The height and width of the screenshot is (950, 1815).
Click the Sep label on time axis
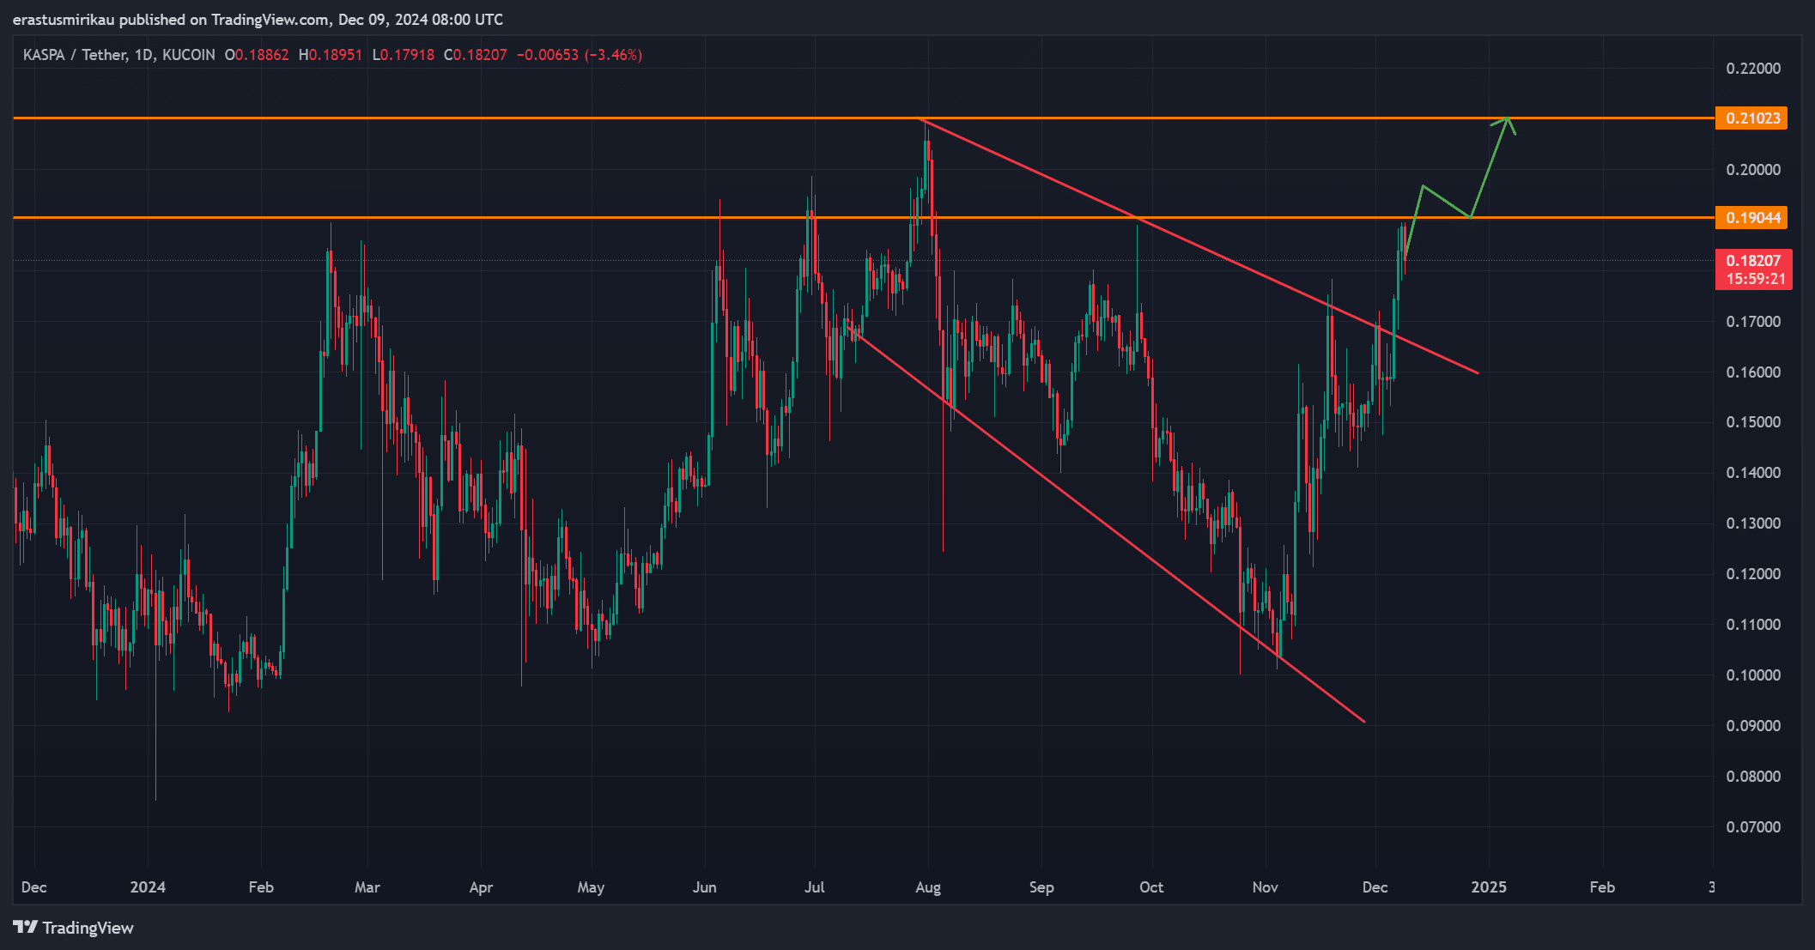1041,887
